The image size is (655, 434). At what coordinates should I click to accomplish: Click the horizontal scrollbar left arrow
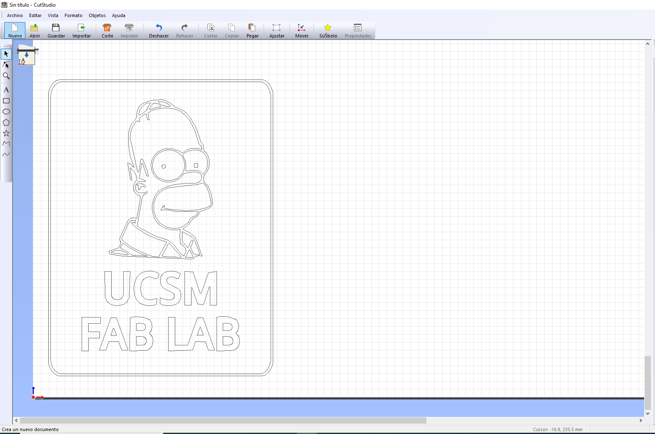(16, 421)
